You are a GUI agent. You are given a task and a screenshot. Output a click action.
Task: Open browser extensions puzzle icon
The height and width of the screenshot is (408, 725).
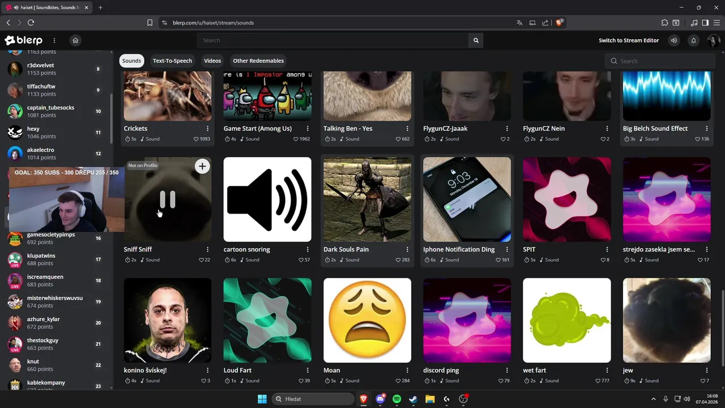click(x=664, y=23)
